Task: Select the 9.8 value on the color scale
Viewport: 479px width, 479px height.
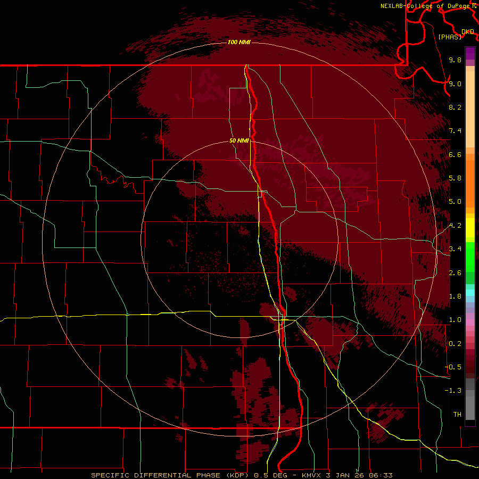Action: coord(455,60)
